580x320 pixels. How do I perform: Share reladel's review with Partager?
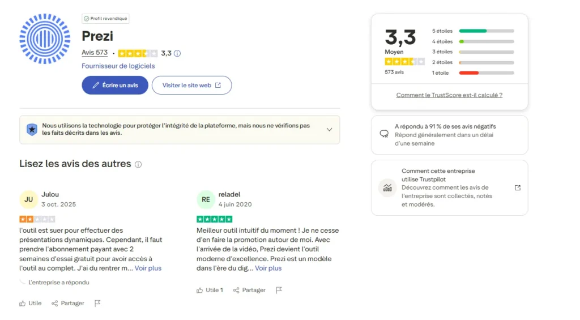248,290
